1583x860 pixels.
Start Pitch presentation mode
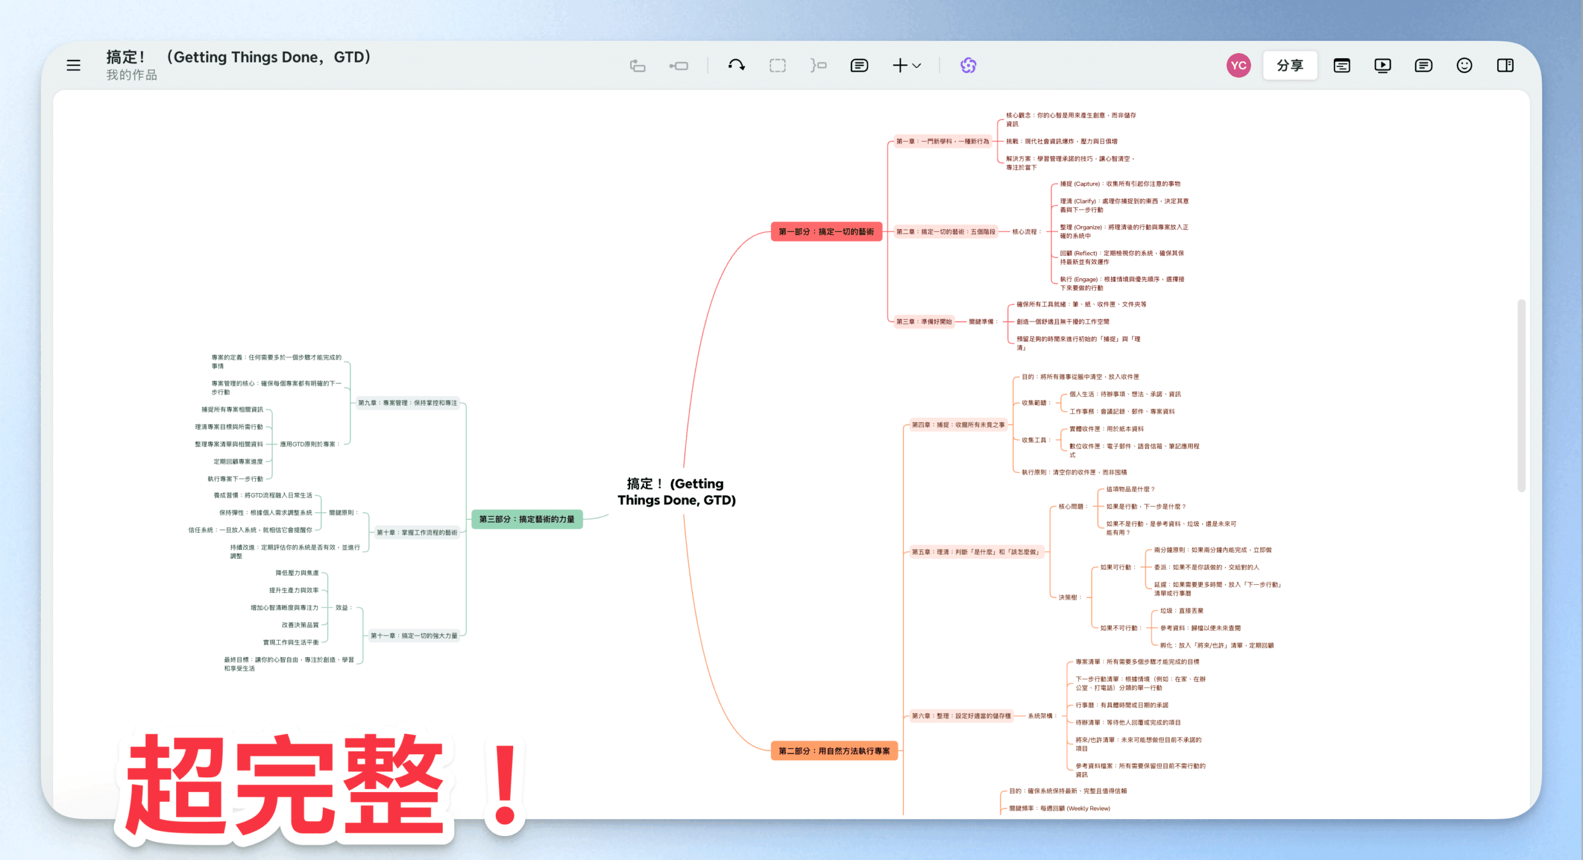pos(1382,66)
